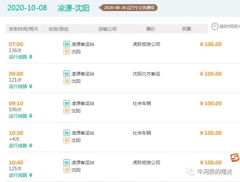Viewport: 240px width, 182px height.
Task: Click the 凌源-沈阳 route title
Action: pyautogui.click(x=73, y=8)
